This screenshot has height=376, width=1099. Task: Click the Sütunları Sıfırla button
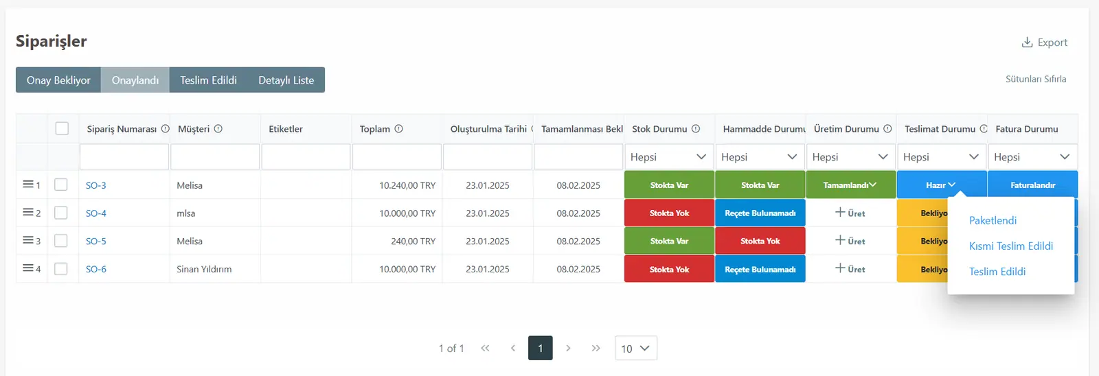1036,79
